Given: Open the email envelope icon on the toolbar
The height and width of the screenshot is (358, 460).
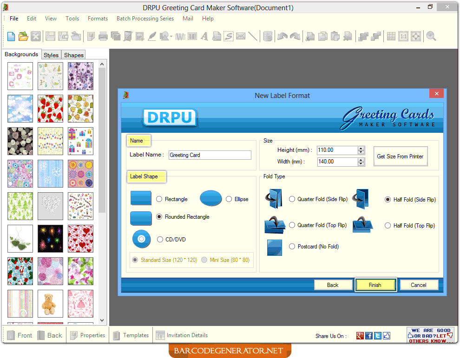Looking at the screenshot, I should click(240, 36).
